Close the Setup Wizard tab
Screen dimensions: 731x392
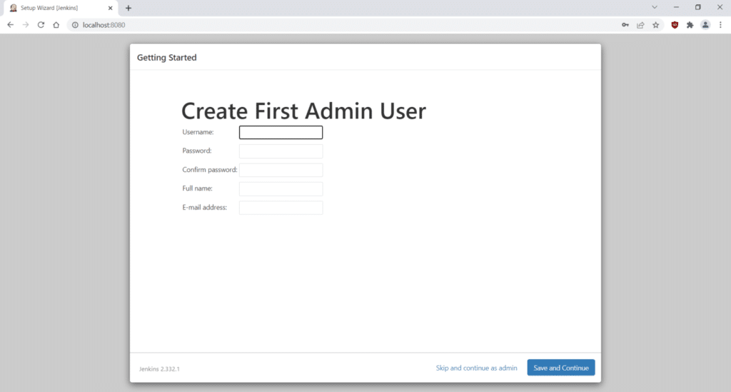(111, 8)
